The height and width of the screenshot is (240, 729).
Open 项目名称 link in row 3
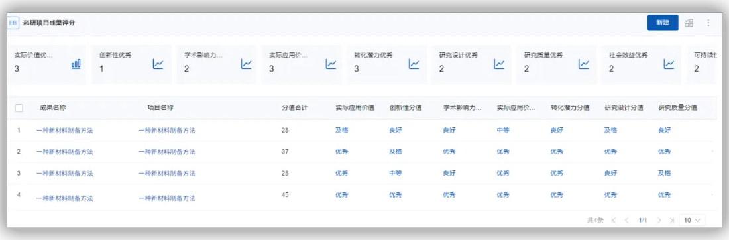(x=166, y=173)
